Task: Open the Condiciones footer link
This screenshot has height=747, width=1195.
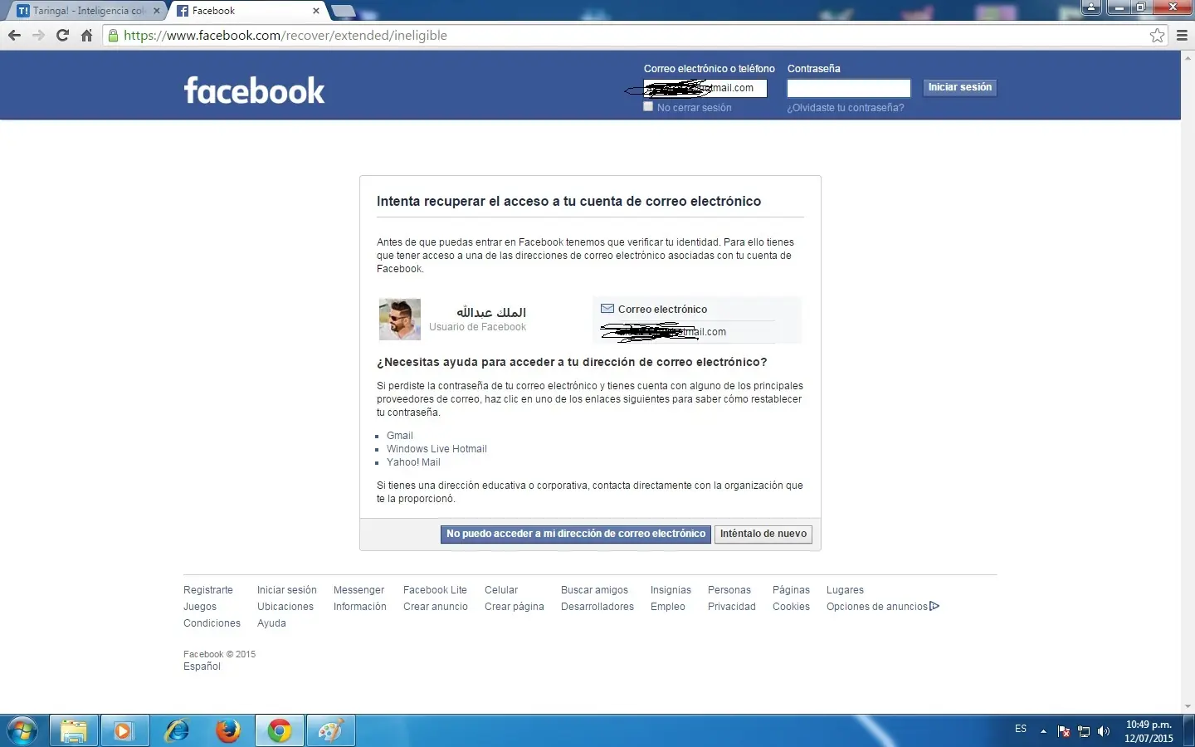Action: click(x=212, y=623)
